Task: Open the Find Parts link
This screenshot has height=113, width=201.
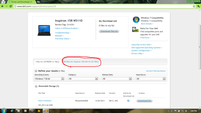Action: click(145, 38)
